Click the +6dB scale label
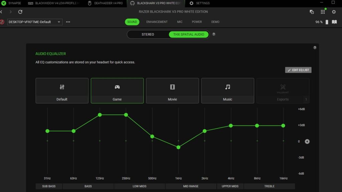Screen dimensions: 342x192 tap(302, 109)
